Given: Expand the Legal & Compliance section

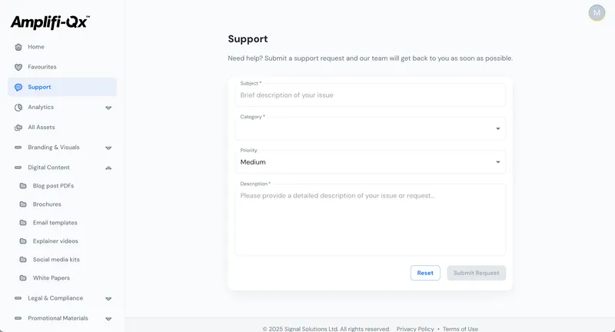Looking at the screenshot, I should click(x=108, y=298).
